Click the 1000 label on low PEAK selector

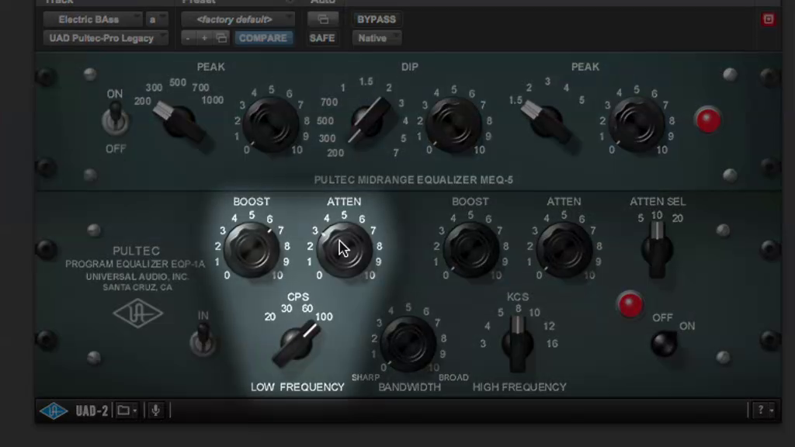point(213,100)
